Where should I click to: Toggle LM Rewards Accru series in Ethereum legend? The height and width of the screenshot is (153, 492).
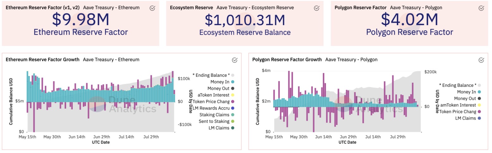tap(213, 108)
